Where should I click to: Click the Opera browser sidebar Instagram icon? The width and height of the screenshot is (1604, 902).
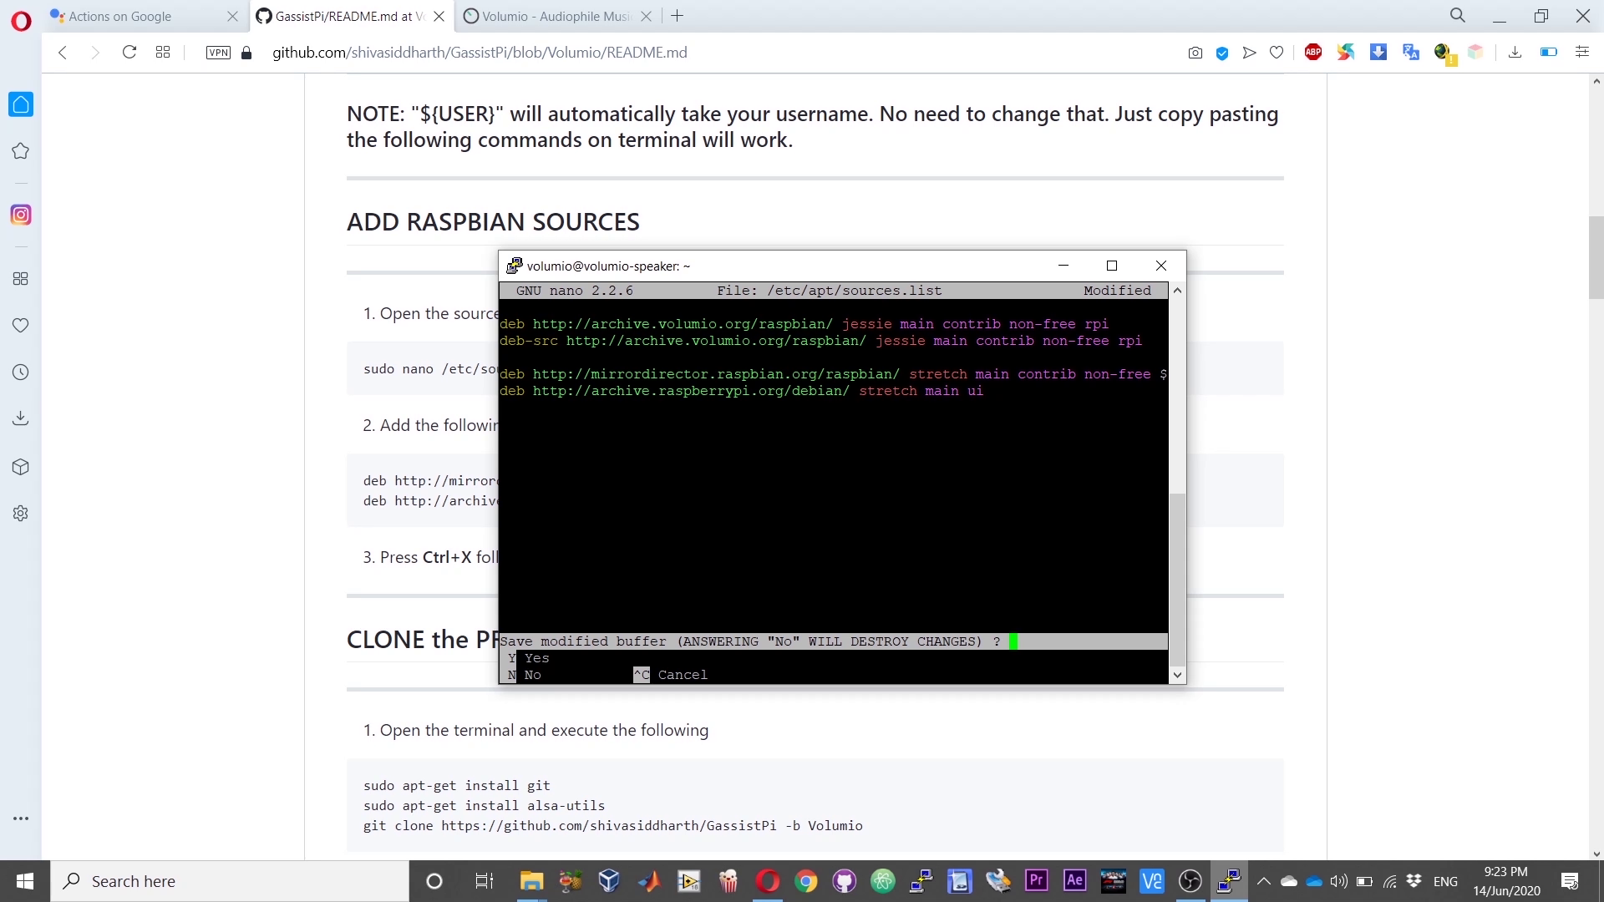point(20,215)
